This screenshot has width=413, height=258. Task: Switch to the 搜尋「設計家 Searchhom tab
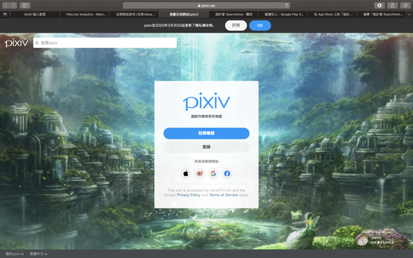point(381,14)
